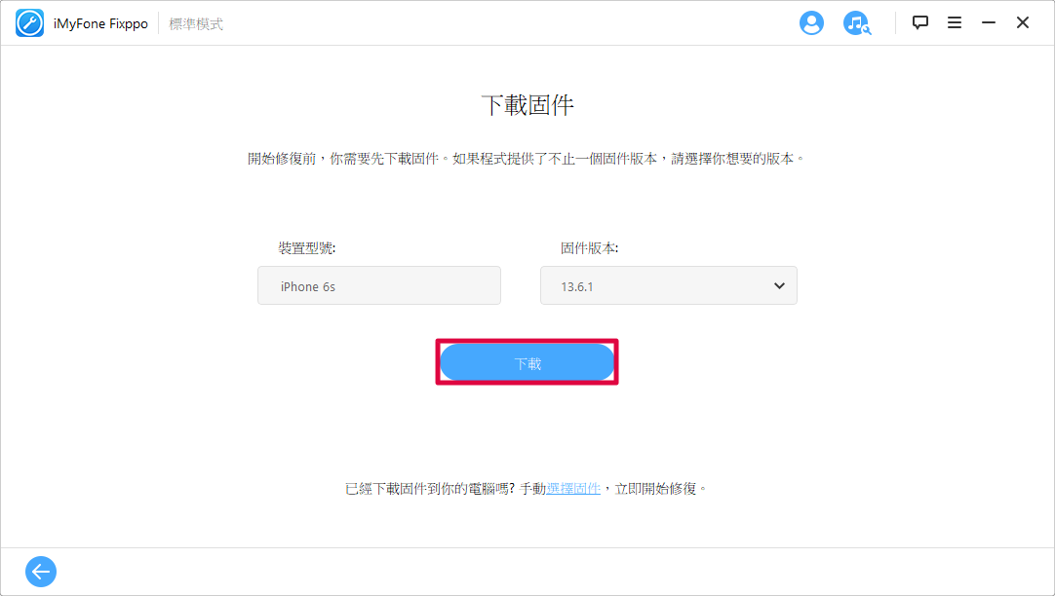Click the blue 下載 button
Viewport: 1055px width, 596px height.
click(527, 363)
